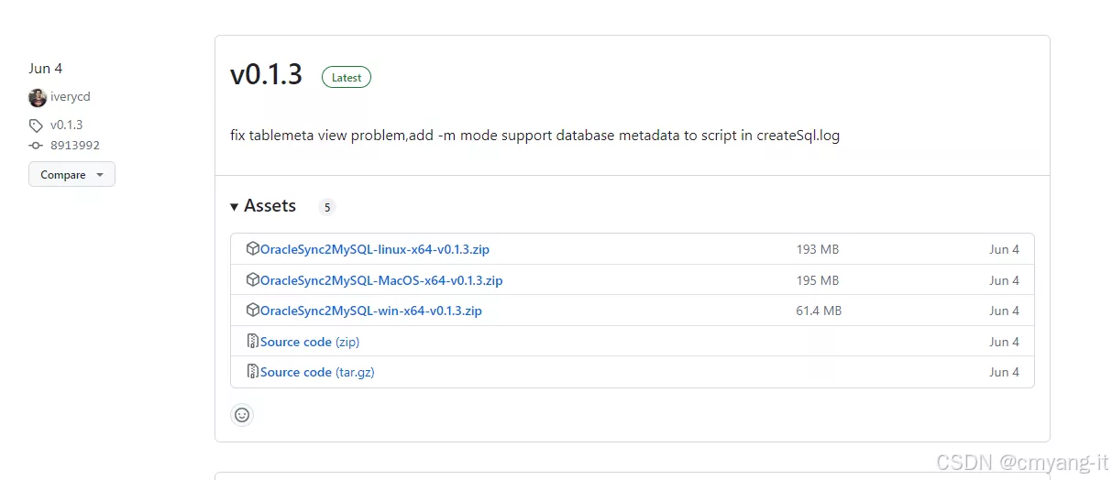Click Jun 4 date in MacOS-x64 row
This screenshot has height=480, width=1112.
tap(1004, 280)
